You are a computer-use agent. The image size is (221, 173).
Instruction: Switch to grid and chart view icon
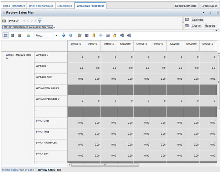pyautogui.click(x=12, y=36)
